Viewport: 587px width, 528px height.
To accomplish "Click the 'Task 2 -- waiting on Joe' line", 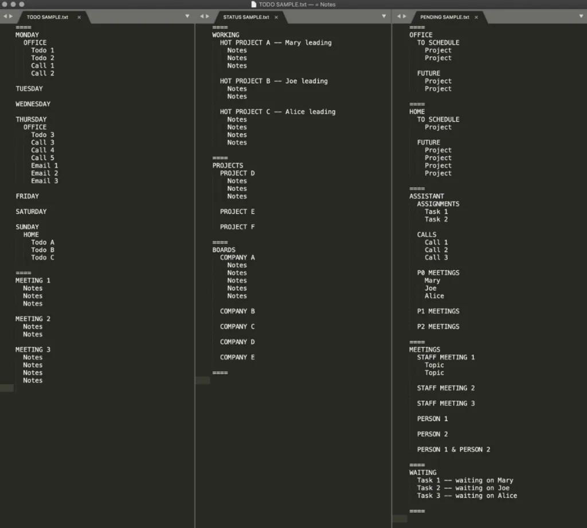I will pyautogui.click(x=463, y=488).
